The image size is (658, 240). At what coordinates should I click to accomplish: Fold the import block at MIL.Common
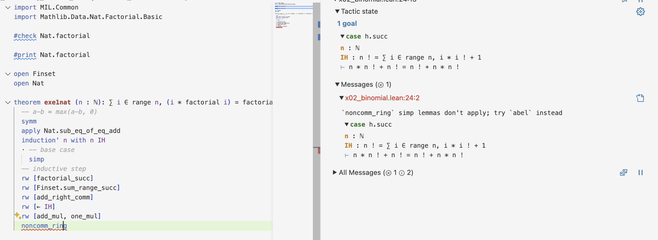click(x=8, y=7)
